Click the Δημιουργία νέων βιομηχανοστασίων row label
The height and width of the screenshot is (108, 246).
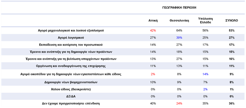(x=71, y=82)
